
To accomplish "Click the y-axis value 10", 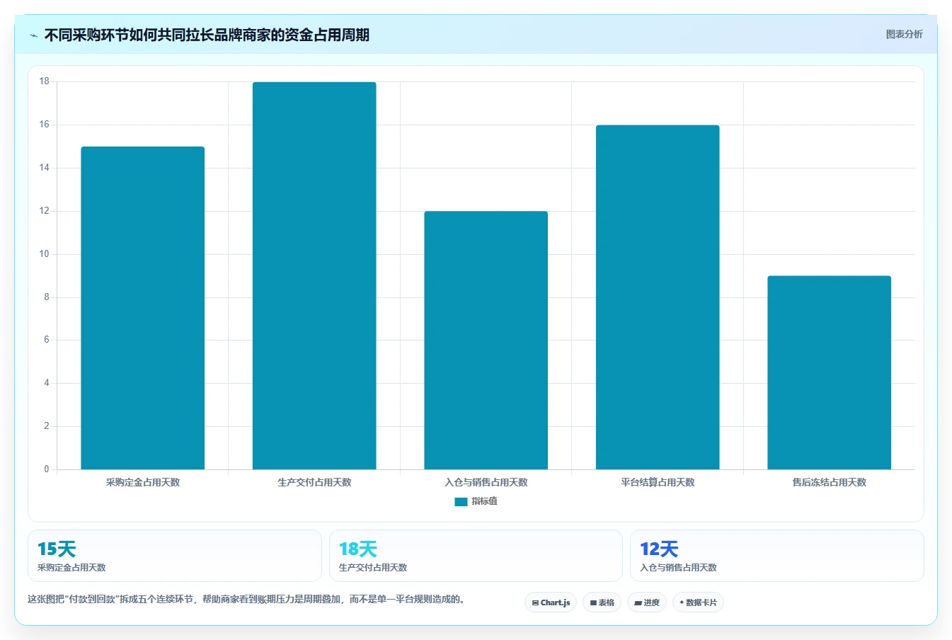I will pos(45,254).
